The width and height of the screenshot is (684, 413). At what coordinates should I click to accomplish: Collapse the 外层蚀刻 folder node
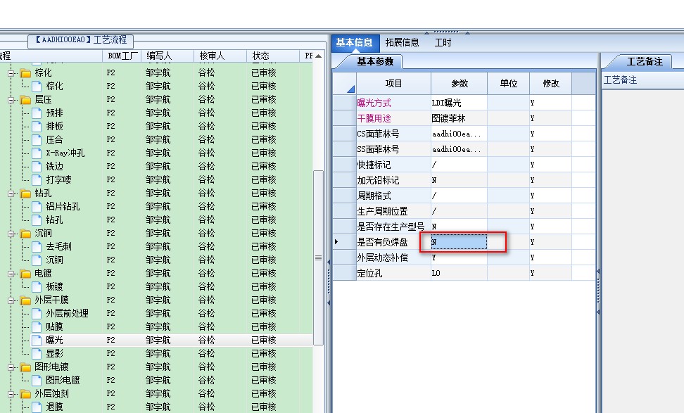click(11, 394)
